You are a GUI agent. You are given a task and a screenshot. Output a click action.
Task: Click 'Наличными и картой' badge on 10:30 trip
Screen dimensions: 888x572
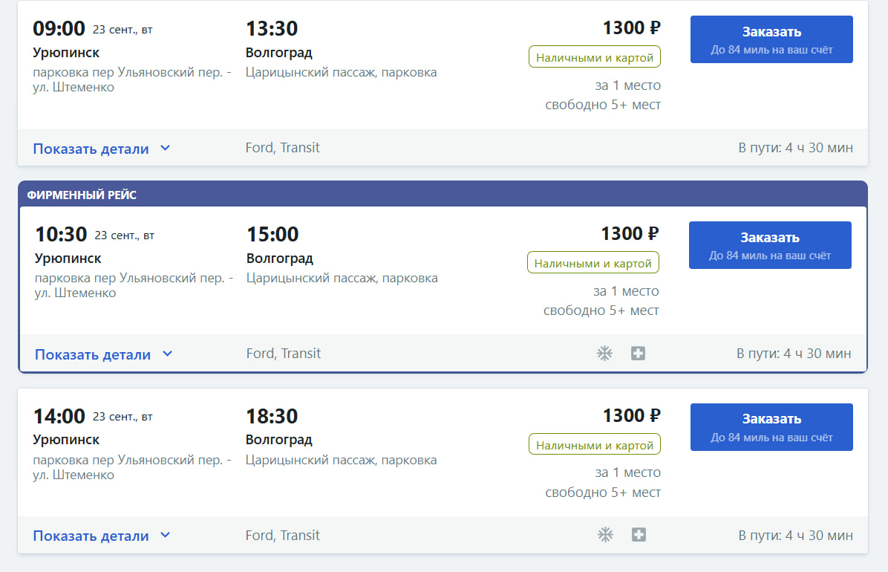pyautogui.click(x=593, y=262)
